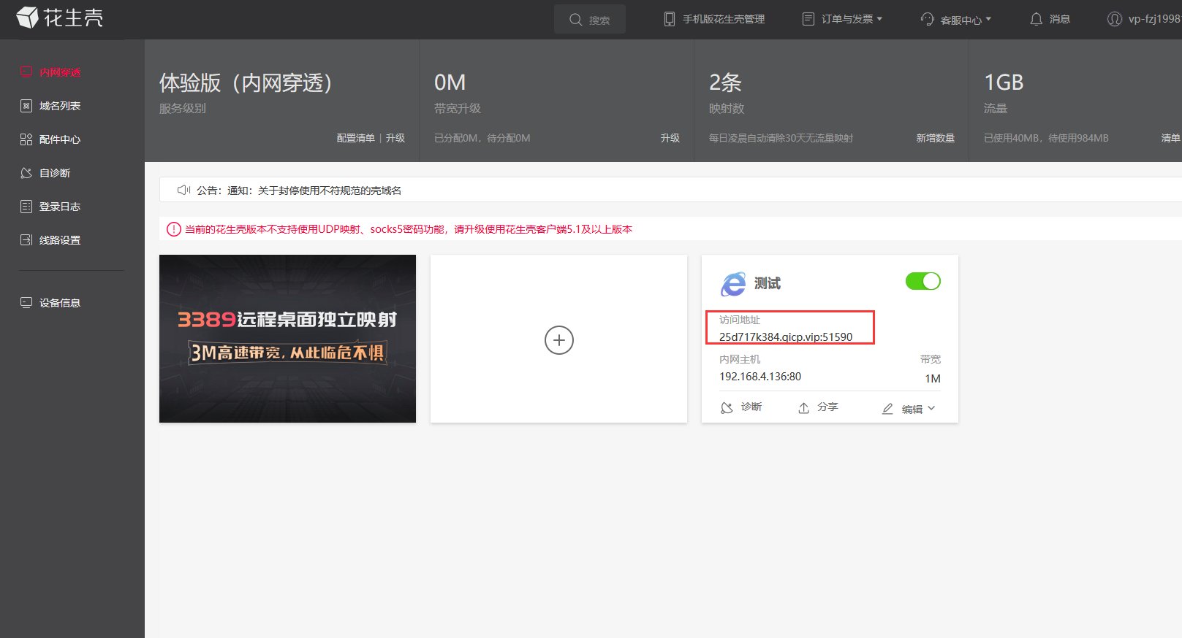The image size is (1182, 638).
Task: Click the 配置清单 link
Action: (x=355, y=138)
